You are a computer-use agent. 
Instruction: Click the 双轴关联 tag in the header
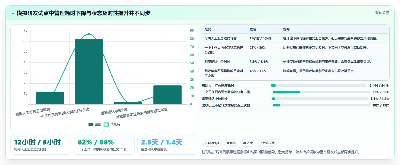(382, 13)
